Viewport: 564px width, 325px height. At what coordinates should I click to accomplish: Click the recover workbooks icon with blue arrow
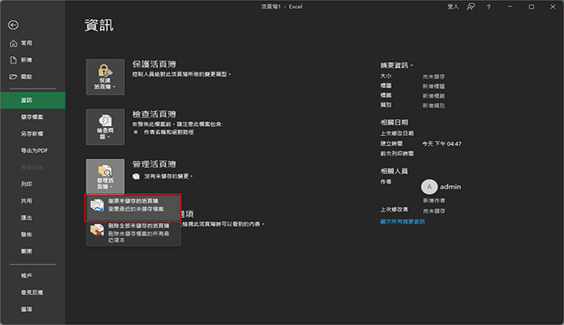pos(97,206)
